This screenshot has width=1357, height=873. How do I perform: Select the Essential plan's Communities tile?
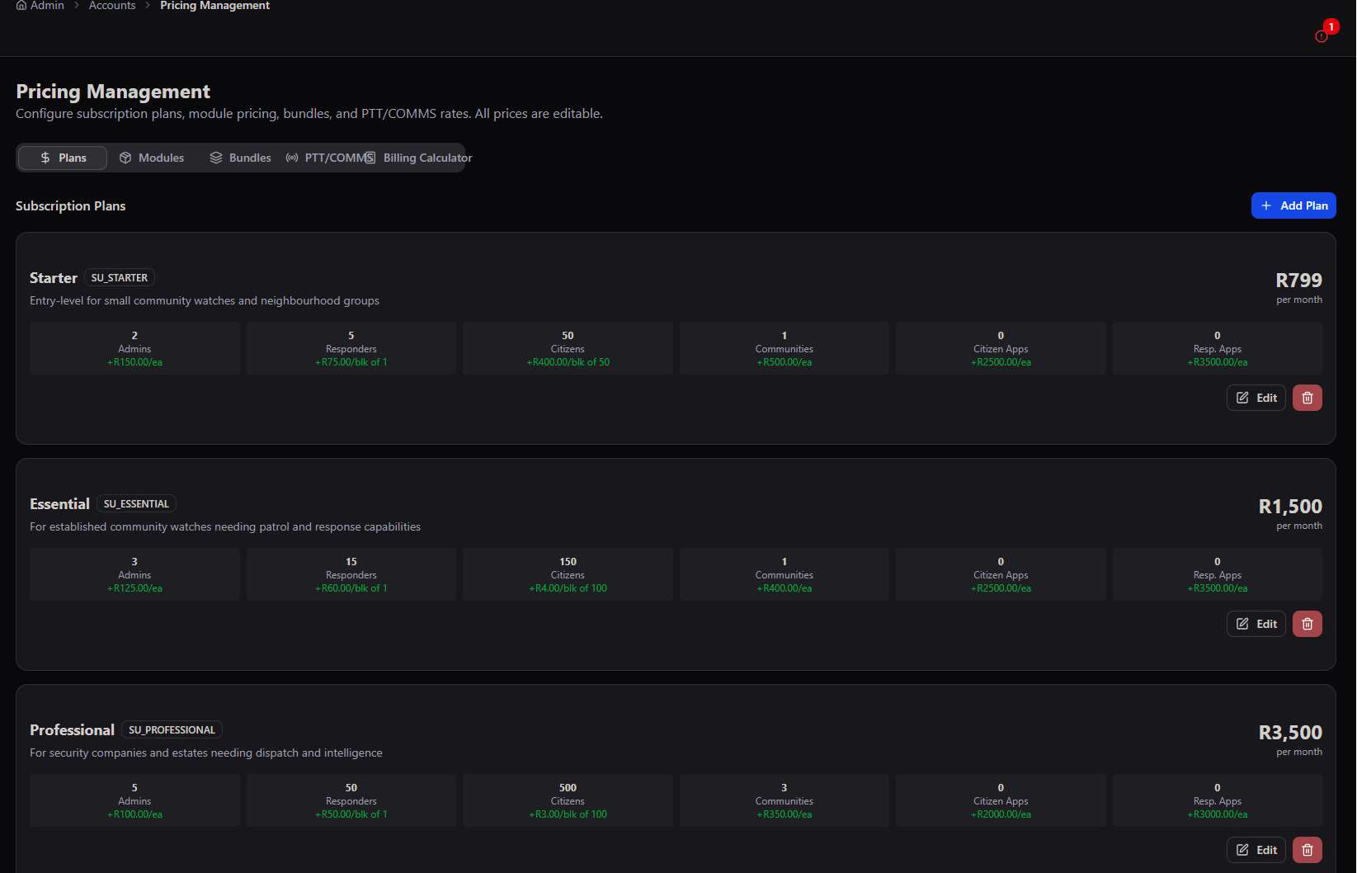click(x=785, y=574)
